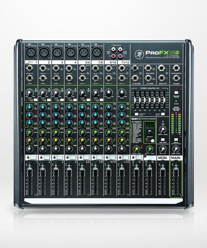Click the channel 7/8 XLR mic input
The width and height of the screenshot is (207, 248).
coord(97,53)
